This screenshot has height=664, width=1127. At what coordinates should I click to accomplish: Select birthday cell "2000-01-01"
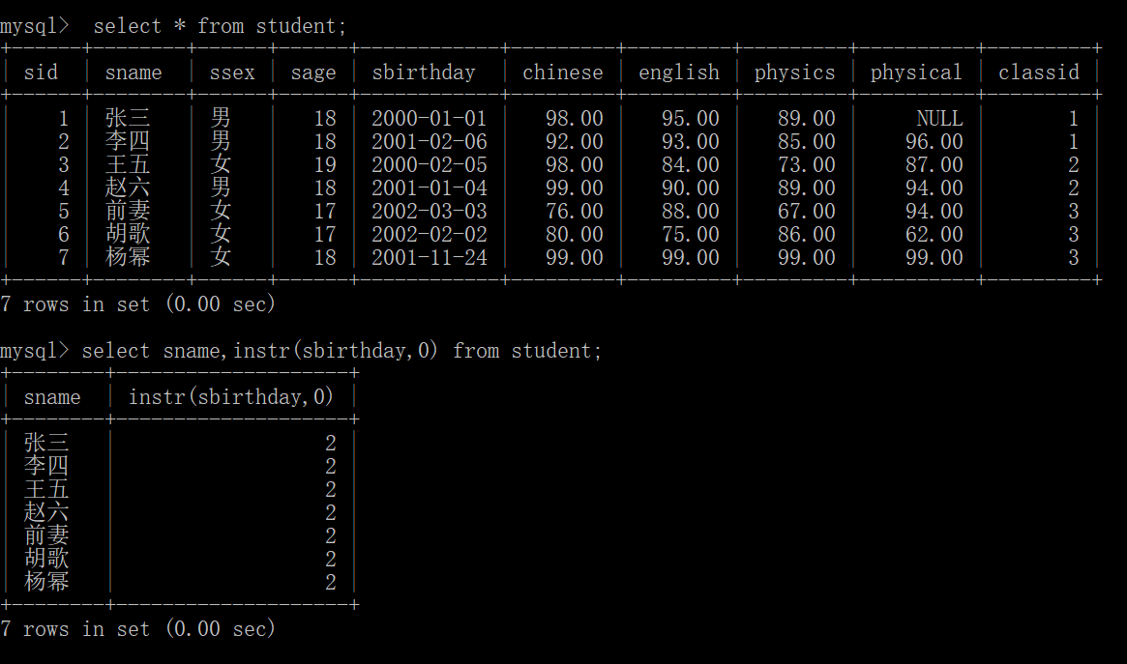pyautogui.click(x=430, y=119)
